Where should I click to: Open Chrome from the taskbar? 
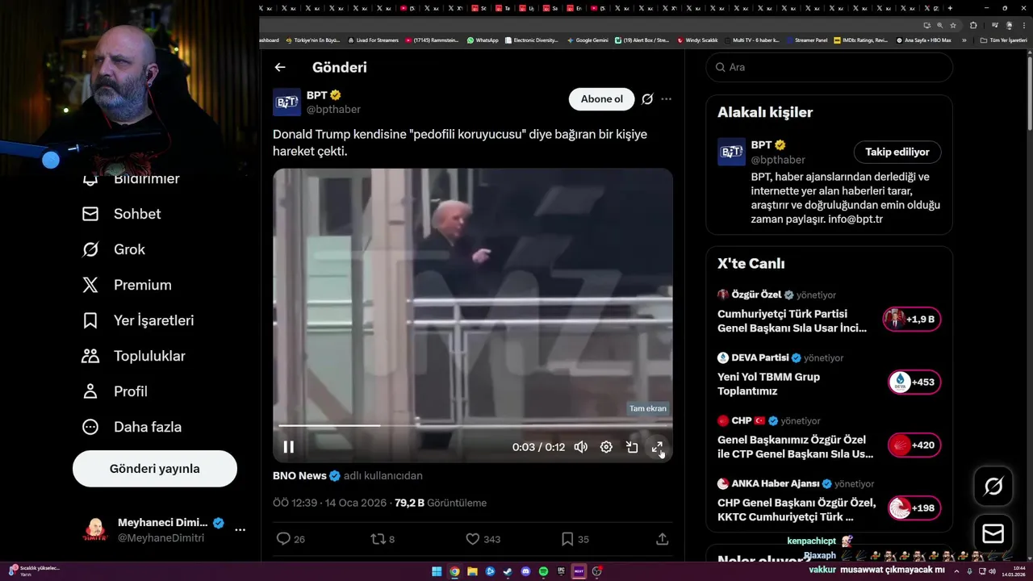(x=454, y=571)
